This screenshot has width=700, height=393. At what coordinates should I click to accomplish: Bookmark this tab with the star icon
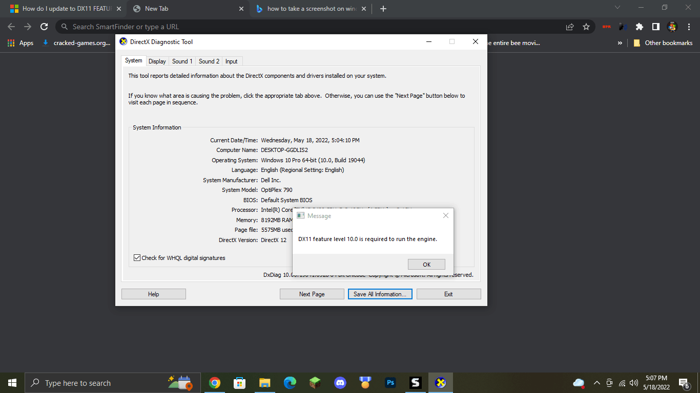click(x=586, y=27)
